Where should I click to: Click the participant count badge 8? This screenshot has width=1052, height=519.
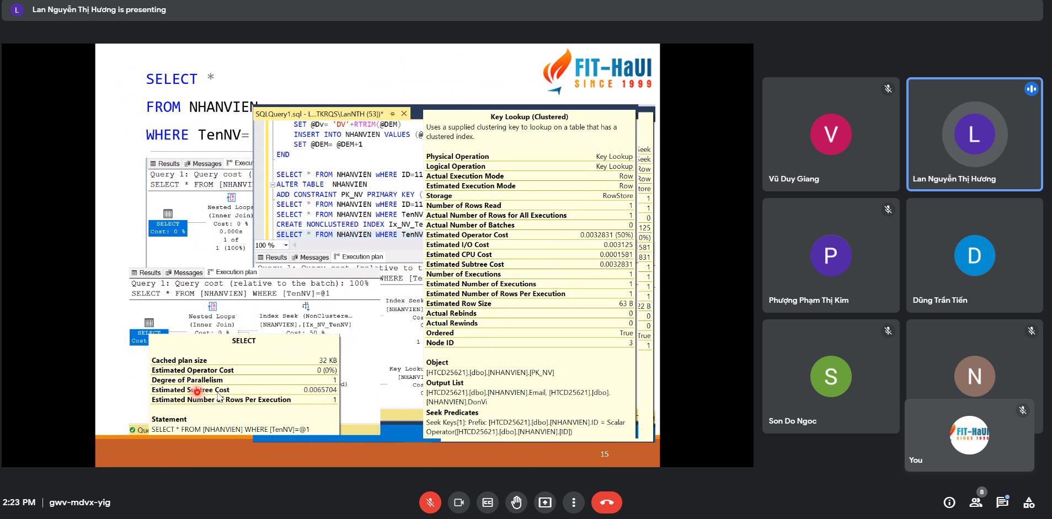(981, 492)
